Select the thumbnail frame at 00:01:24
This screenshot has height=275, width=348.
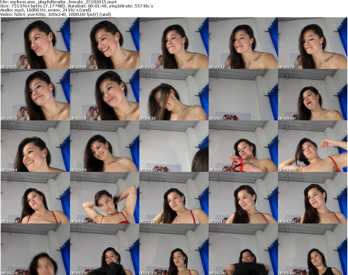point(35,249)
